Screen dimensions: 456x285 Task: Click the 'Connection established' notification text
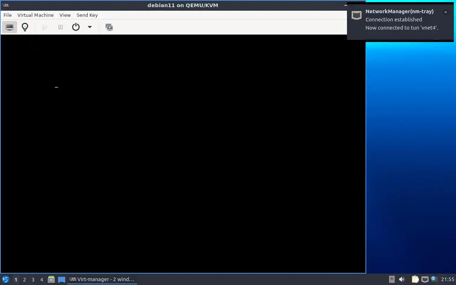click(x=394, y=20)
